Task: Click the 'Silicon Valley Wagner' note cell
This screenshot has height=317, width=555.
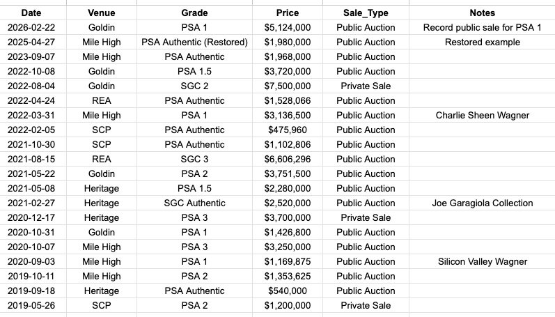Action: point(482,262)
